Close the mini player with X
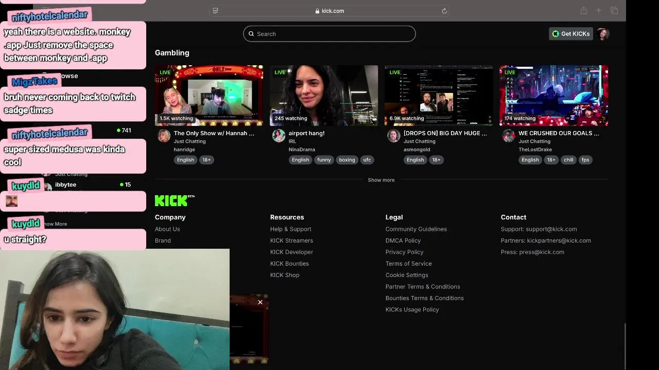This screenshot has width=659, height=370. click(260, 302)
